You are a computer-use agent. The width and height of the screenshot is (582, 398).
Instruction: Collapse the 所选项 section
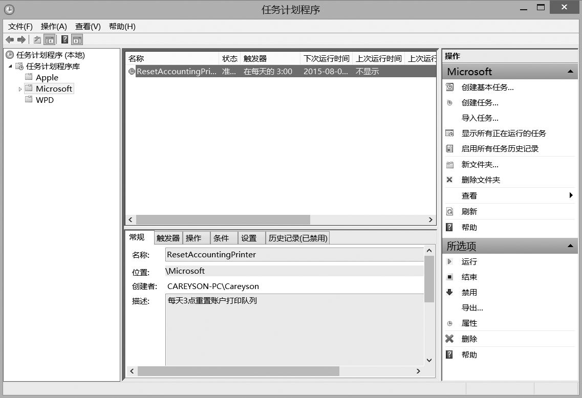570,246
